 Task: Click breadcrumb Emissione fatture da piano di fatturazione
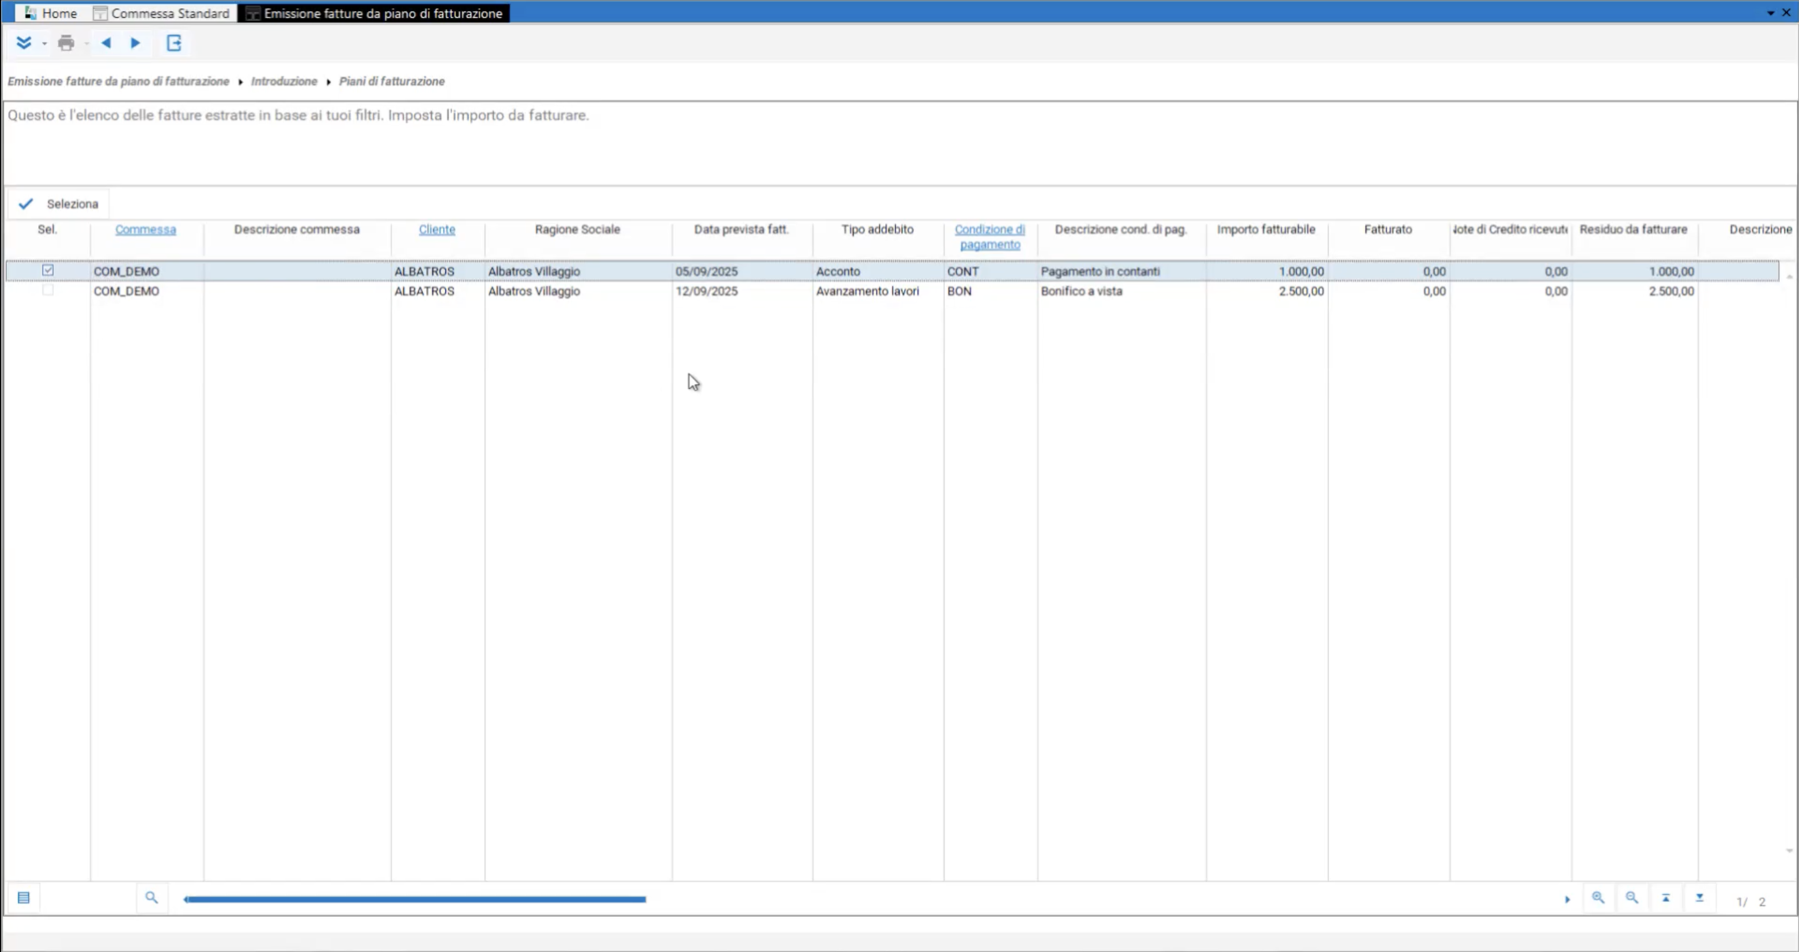point(118,81)
